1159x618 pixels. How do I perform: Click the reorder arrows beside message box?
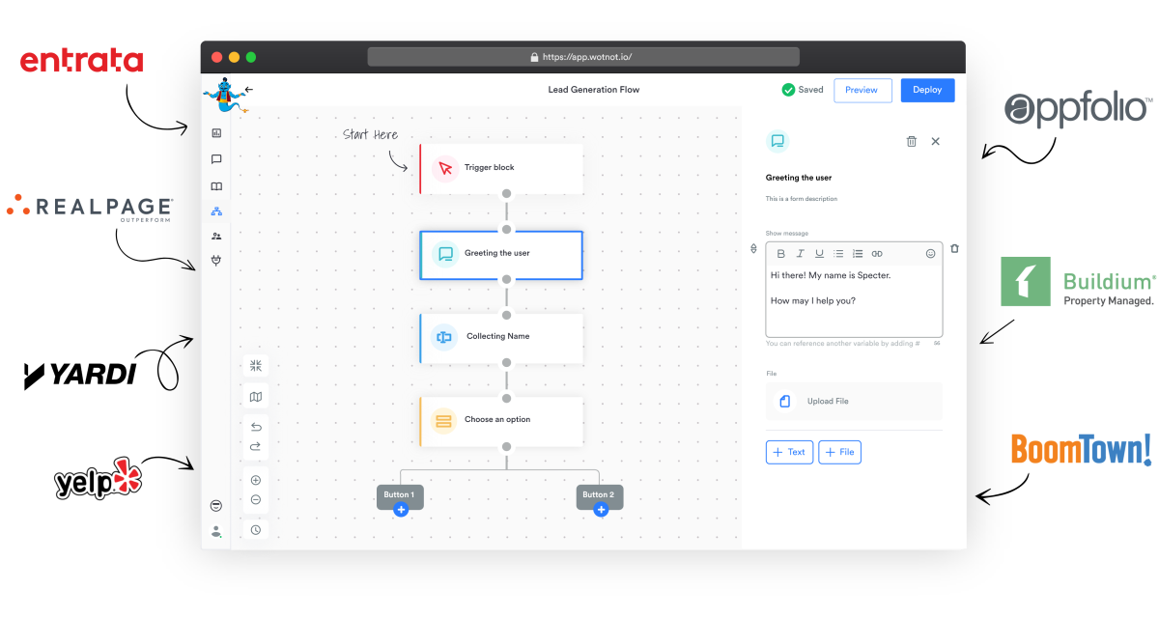pos(754,249)
